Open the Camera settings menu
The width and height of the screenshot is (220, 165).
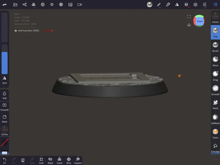click(80, 5)
